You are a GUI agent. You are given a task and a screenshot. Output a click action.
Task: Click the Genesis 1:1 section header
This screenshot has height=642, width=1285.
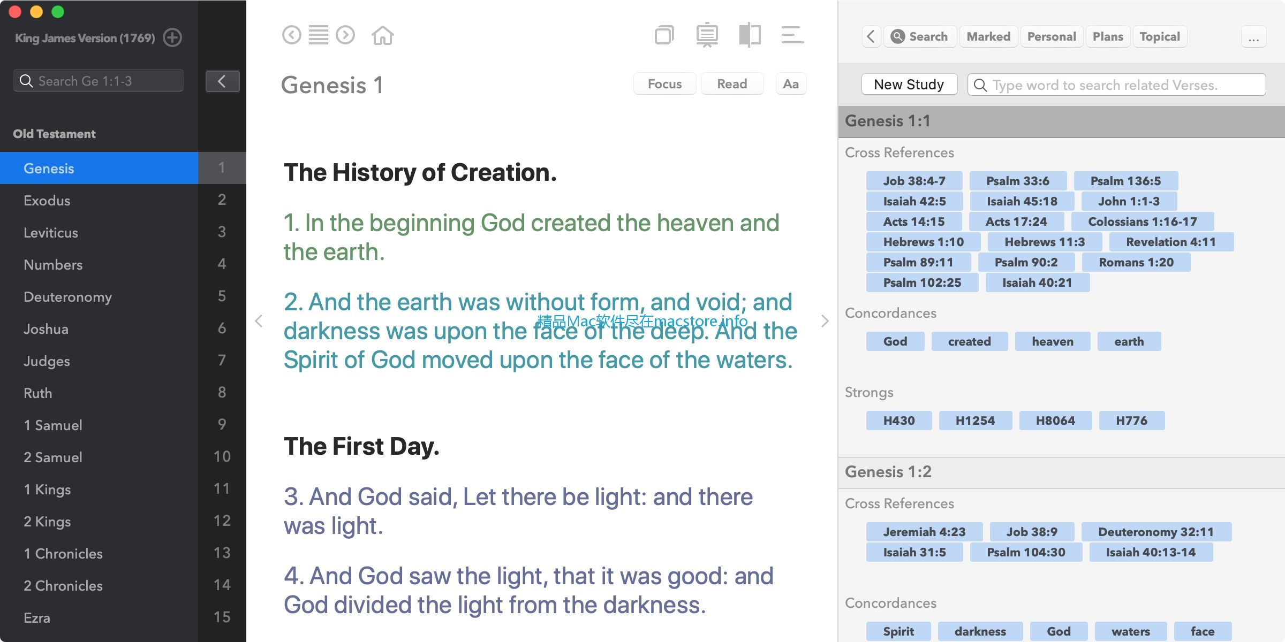pyautogui.click(x=1061, y=121)
